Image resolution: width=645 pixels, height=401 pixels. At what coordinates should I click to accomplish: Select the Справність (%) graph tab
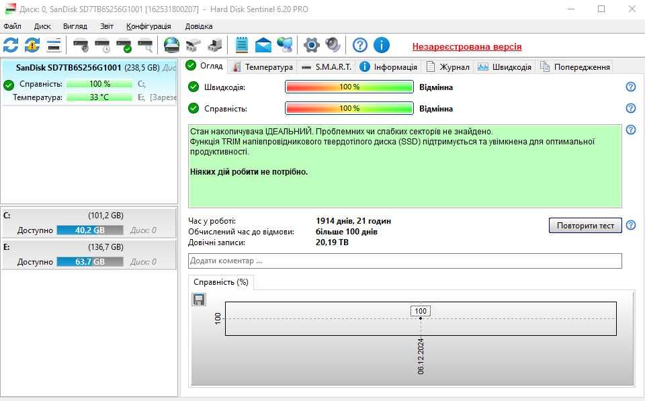point(221,282)
